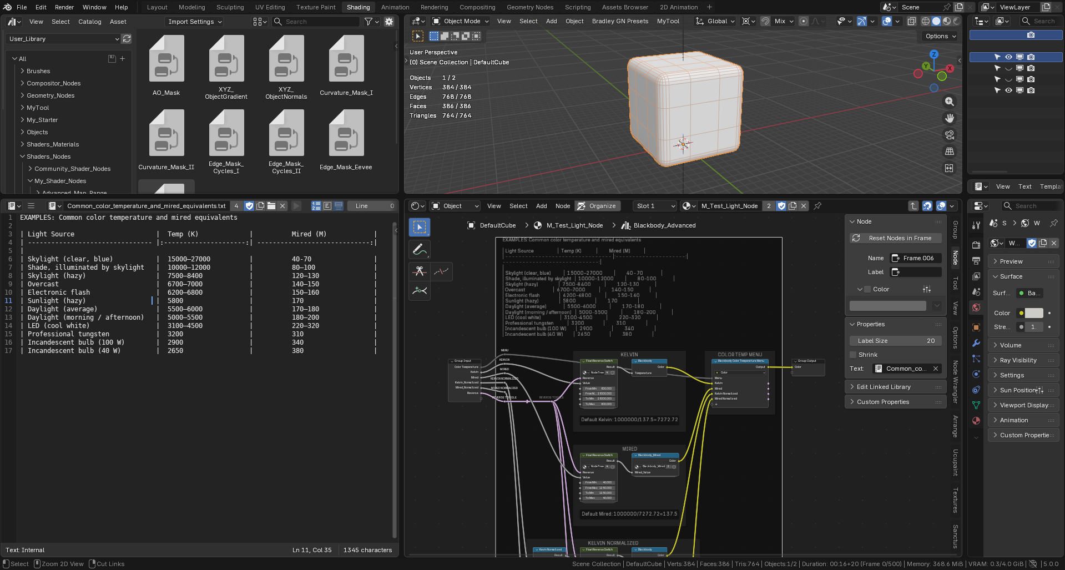
Task: Open viewport Options dropdown
Action: coord(941,36)
